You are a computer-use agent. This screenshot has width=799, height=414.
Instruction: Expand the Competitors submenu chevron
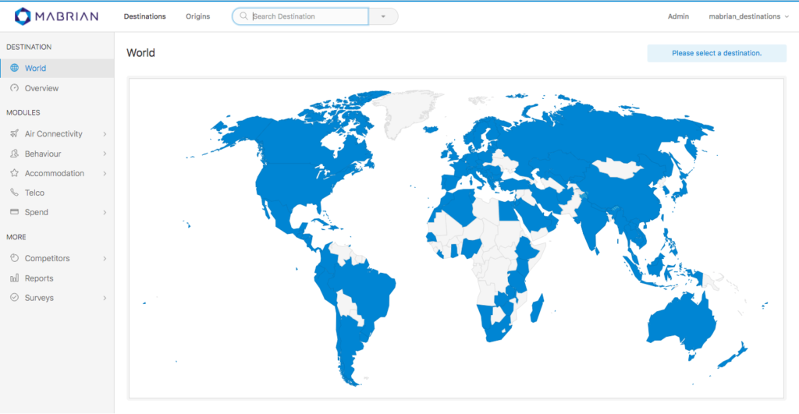point(105,259)
